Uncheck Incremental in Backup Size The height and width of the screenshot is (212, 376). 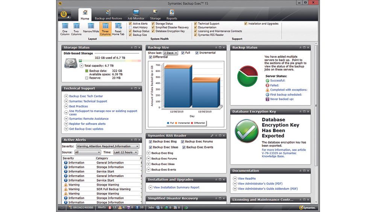pos(197,53)
